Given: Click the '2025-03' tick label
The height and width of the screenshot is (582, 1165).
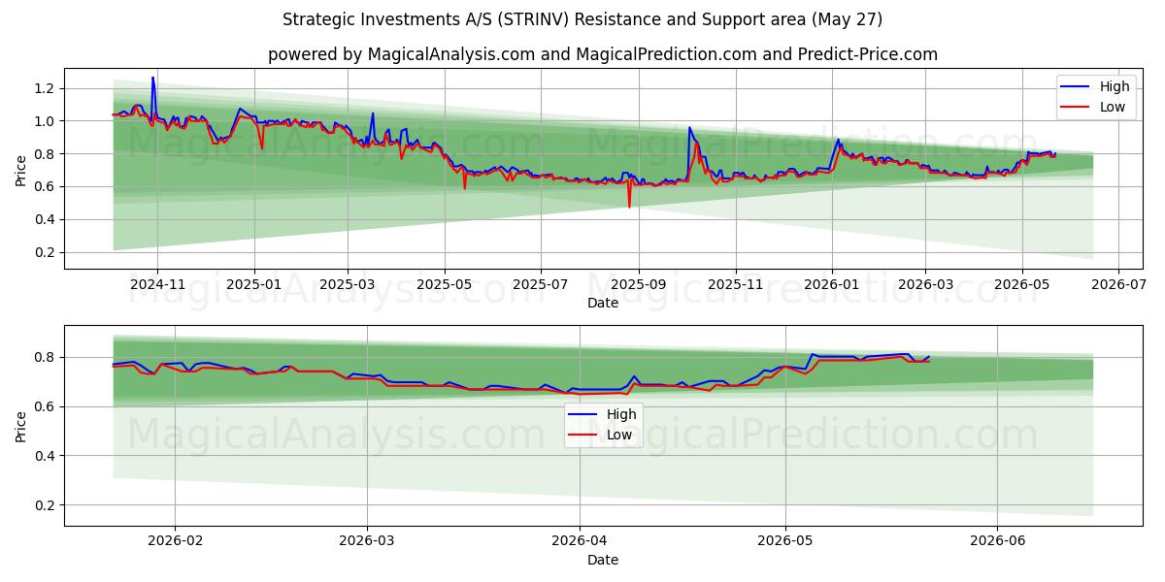Looking at the screenshot, I should (349, 285).
